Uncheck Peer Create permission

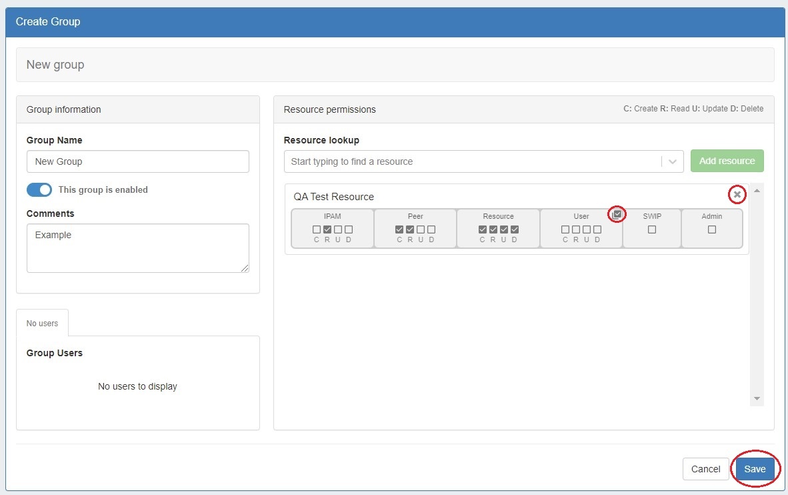399,229
